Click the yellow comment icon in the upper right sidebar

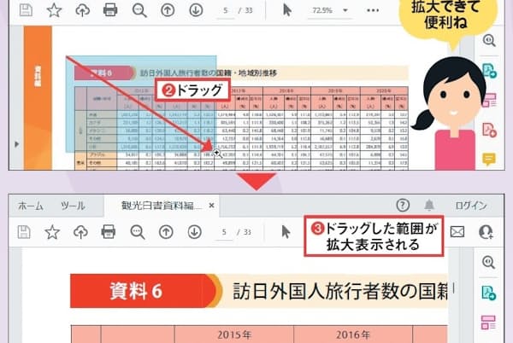point(489,159)
